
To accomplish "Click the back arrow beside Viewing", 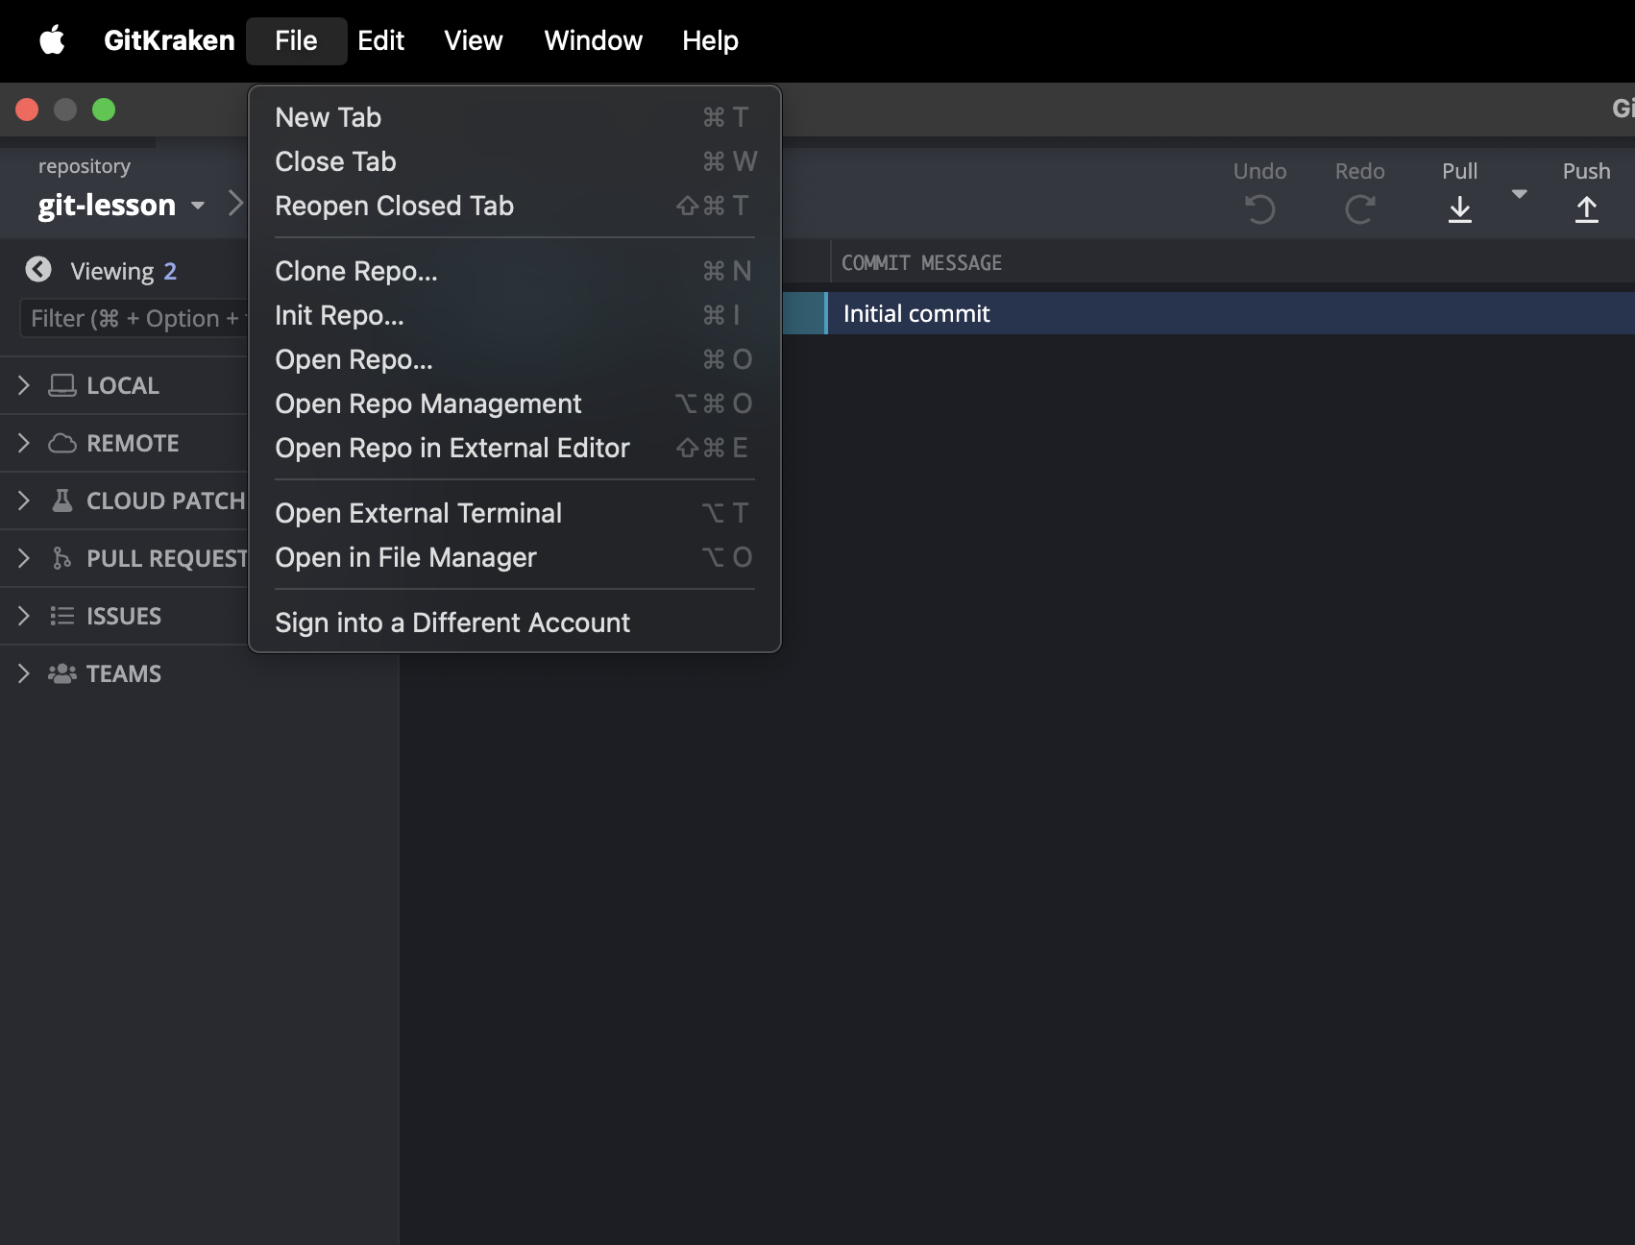I will pyautogui.click(x=38, y=270).
